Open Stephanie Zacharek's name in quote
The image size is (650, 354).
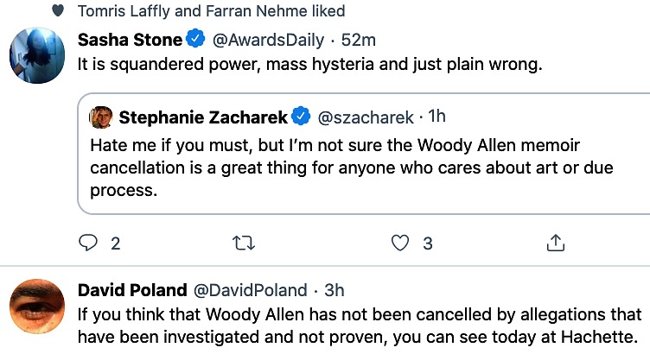pos(203,117)
